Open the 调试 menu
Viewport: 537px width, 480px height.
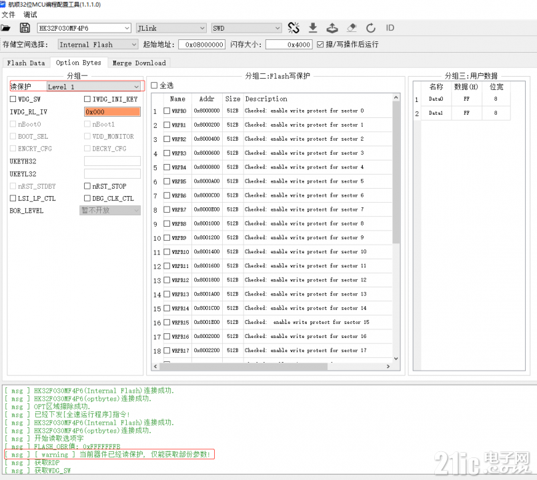click(x=30, y=15)
